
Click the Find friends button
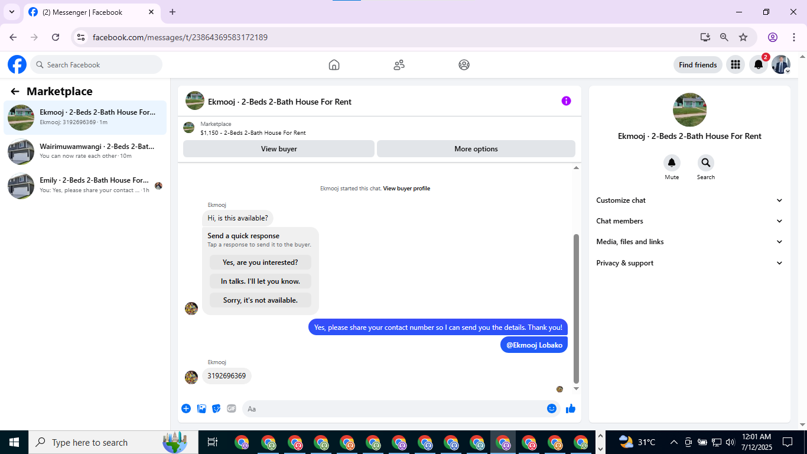tap(698, 65)
